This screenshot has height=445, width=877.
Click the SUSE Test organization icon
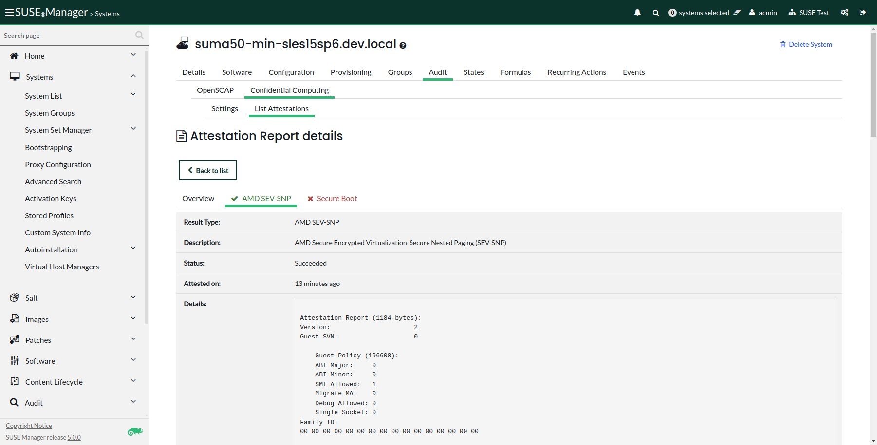tap(792, 13)
